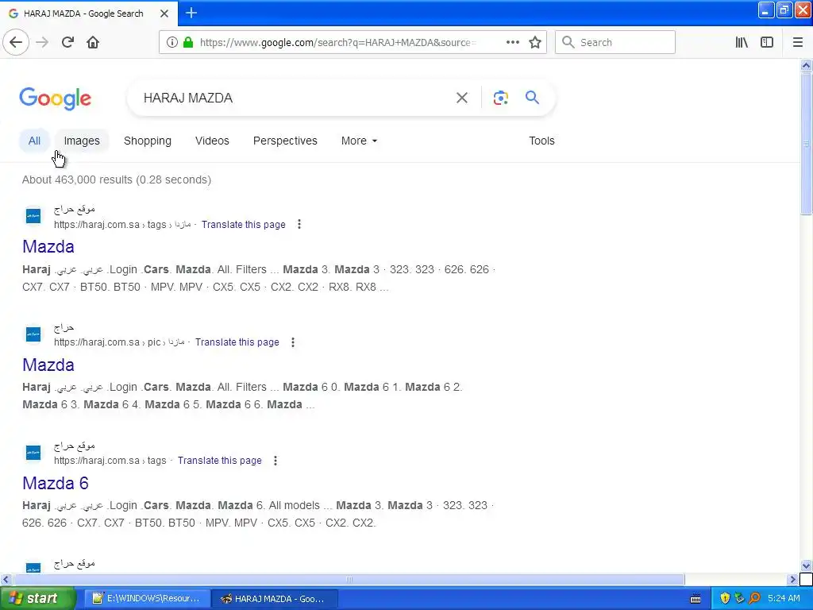
Task: Click the vertical scrollbar down arrow
Action: [x=806, y=566]
